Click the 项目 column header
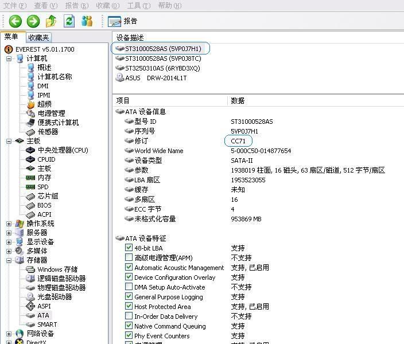Image resolution: width=404 pixels, height=344 pixels. pos(169,100)
